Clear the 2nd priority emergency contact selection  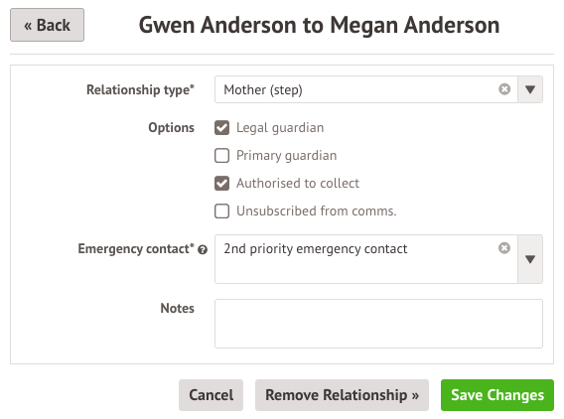(x=504, y=248)
